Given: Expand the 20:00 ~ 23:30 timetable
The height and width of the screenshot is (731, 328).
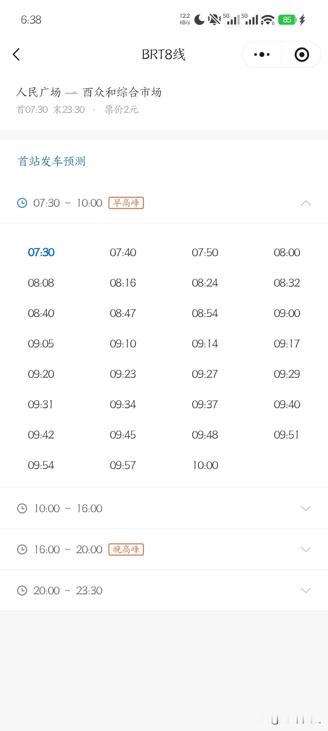Looking at the screenshot, I should pos(306,591).
